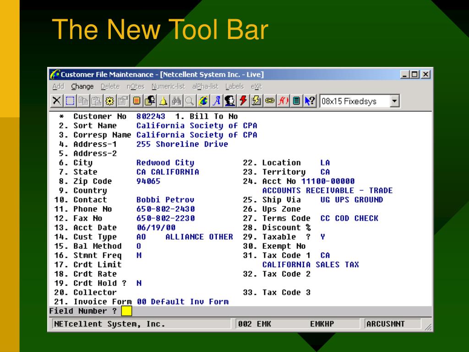
Task: Click the red lightning bolt icon
Action: pyautogui.click(x=243, y=101)
